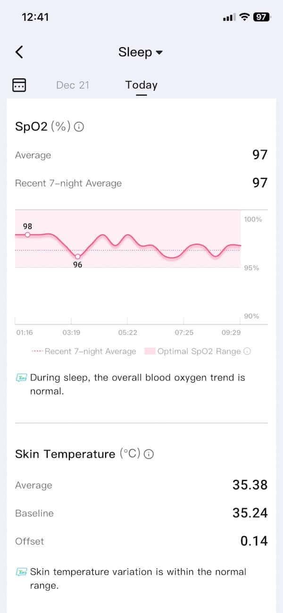This screenshot has height=613, width=283.
Task: Open the calendar date picker icon
Action: 19,85
